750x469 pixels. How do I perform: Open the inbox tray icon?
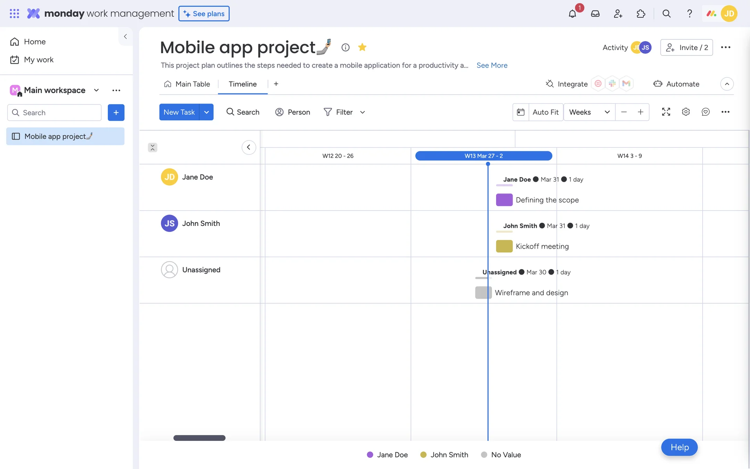point(595,14)
